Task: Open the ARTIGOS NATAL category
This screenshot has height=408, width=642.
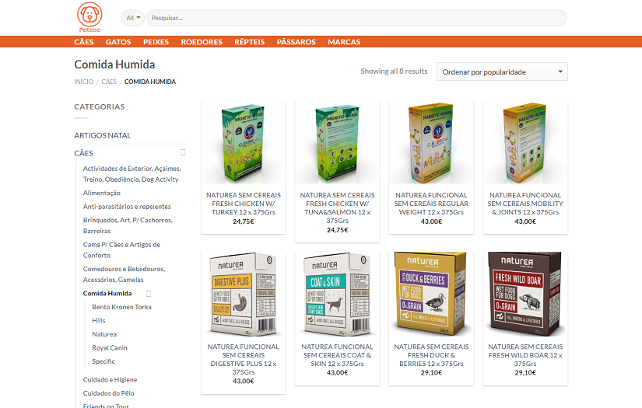Action: click(103, 135)
